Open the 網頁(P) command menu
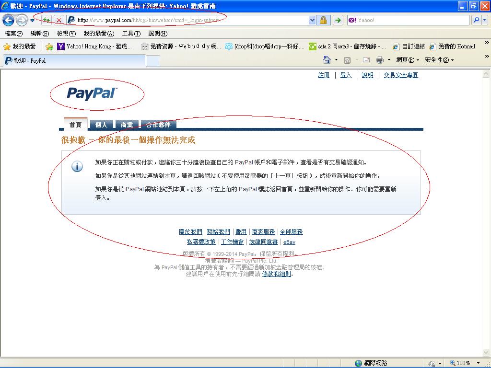Image resolution: width=491 pixels, height=368 pixels. point(408,60)
